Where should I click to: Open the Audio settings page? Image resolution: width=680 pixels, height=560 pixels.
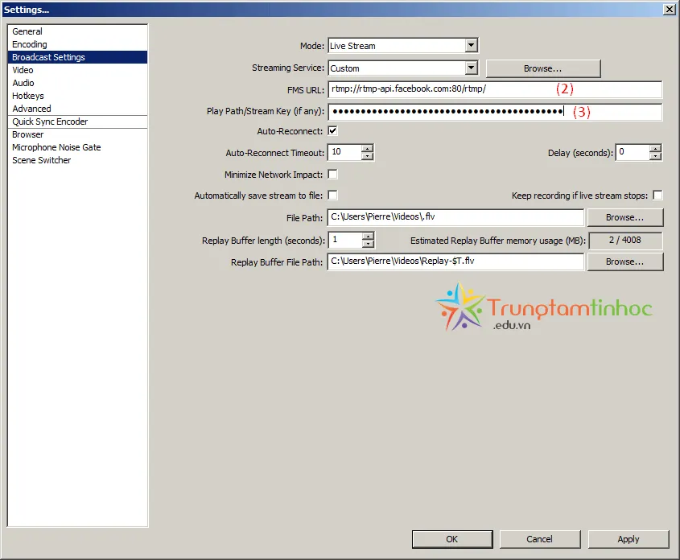click(x=23, y=83)
